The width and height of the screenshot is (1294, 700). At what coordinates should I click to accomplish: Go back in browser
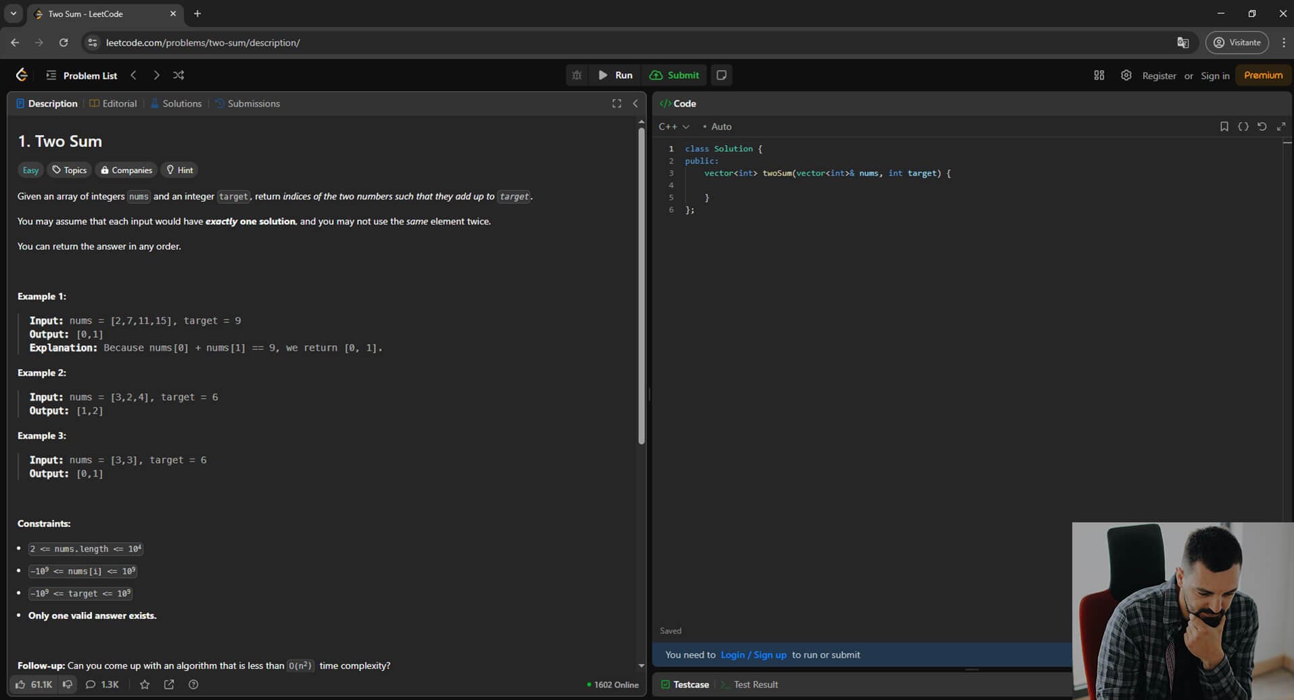[15, 43]
